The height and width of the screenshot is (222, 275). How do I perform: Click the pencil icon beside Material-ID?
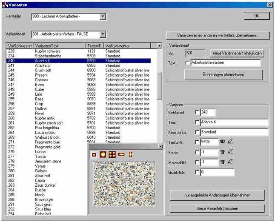230,162
